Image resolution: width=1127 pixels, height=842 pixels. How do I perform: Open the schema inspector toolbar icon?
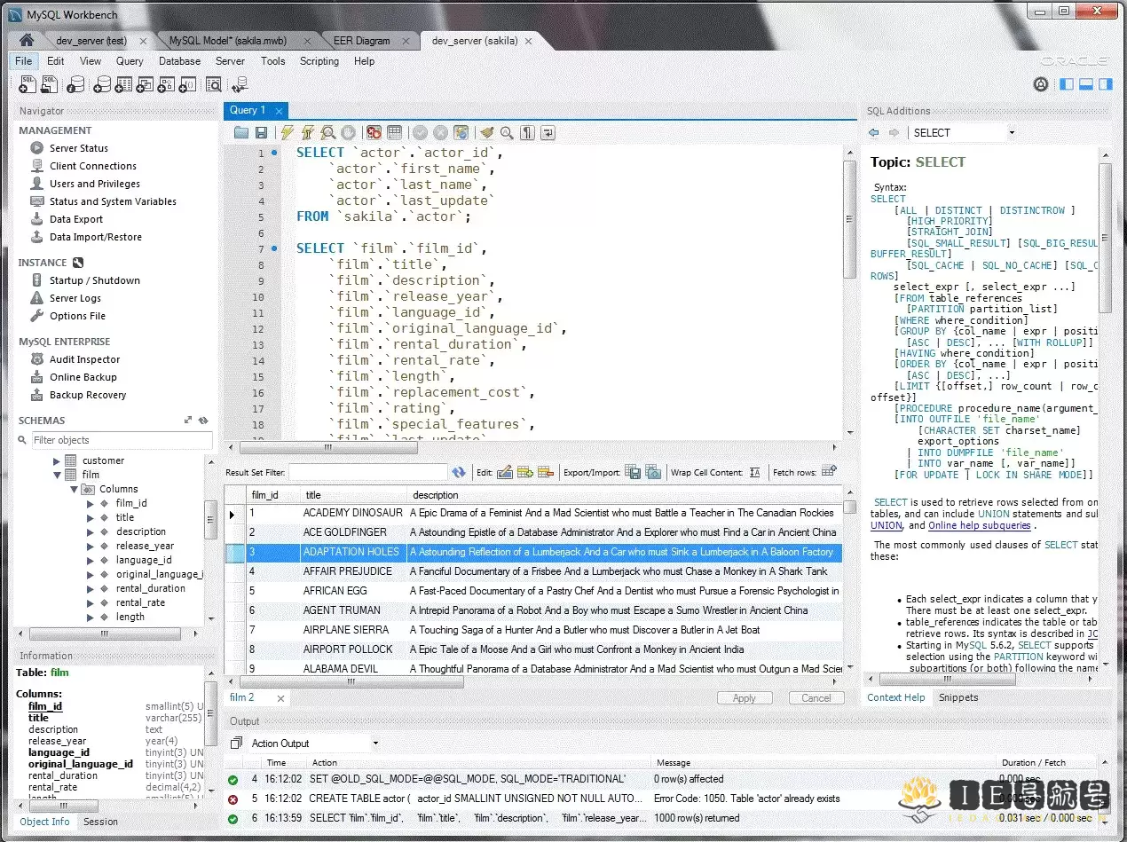(76, 84)
